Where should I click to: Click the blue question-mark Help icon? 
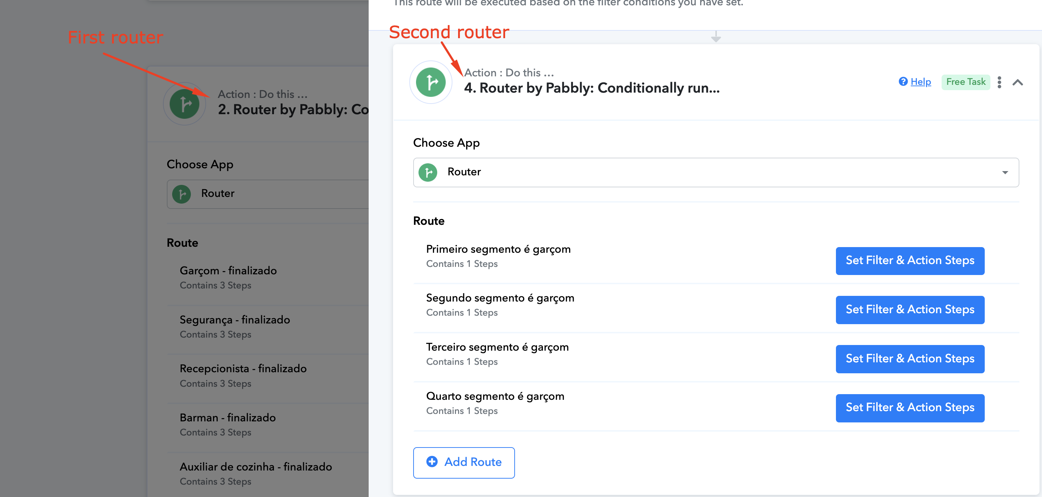(903, 82)
